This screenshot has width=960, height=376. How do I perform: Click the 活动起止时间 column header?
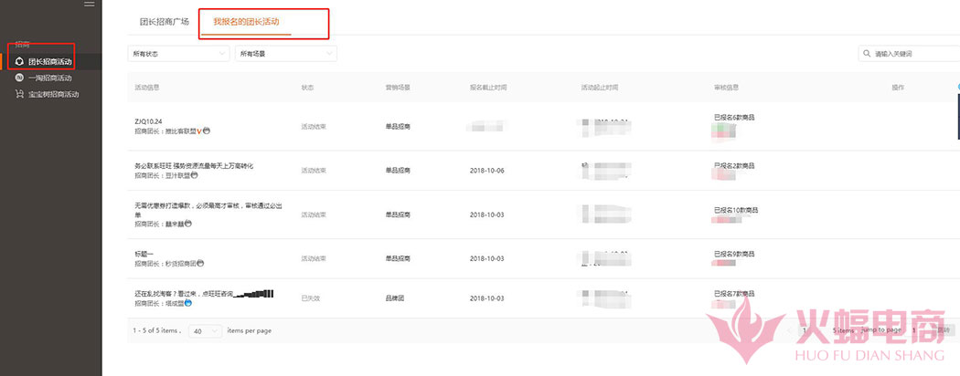point(600,88)
